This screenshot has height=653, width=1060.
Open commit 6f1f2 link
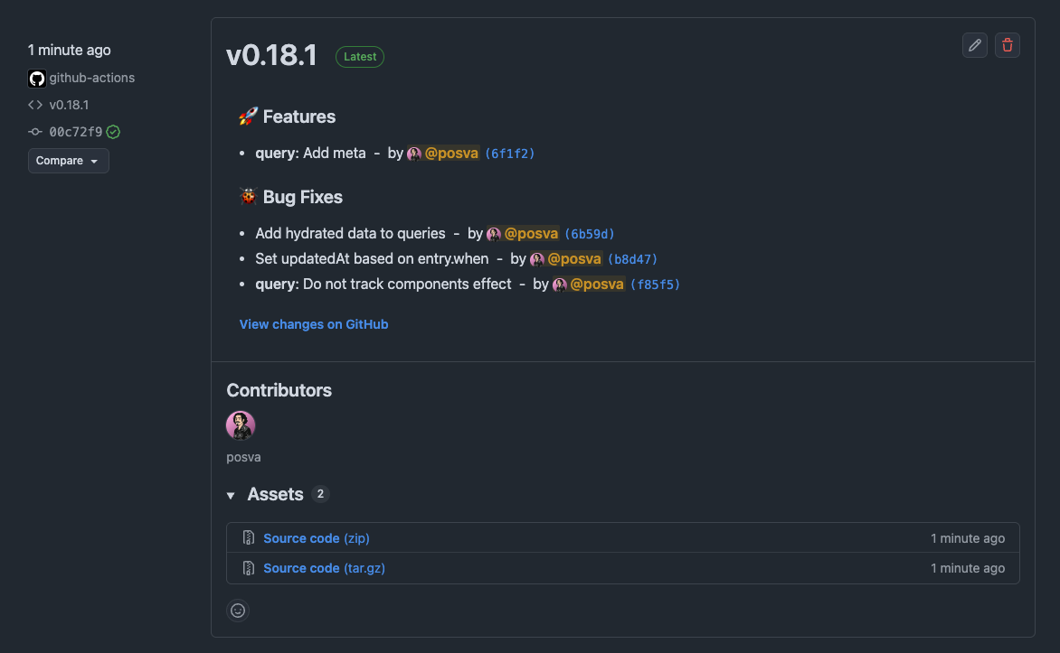(x=510, y=154)
